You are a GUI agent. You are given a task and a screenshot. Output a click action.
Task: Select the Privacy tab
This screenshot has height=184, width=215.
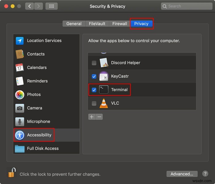[141, 24]
